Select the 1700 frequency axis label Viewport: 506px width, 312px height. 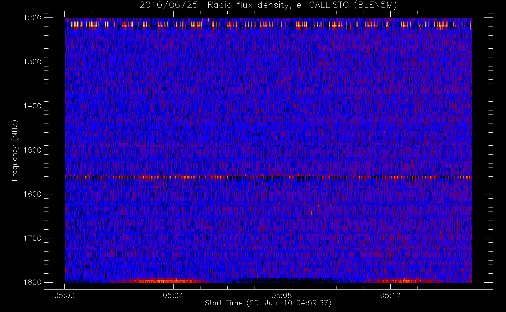33,238
